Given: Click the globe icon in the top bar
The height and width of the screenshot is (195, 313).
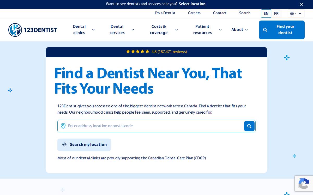Looking at the screenshot, I should [292, 14].
